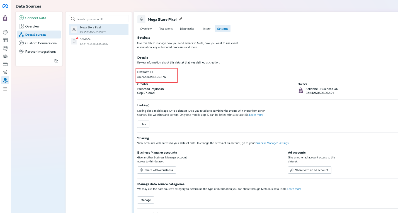The height and width of the screenshot is (213, 398).
Task: Open the Audiences people icon in rail
Action: point(5,56)
